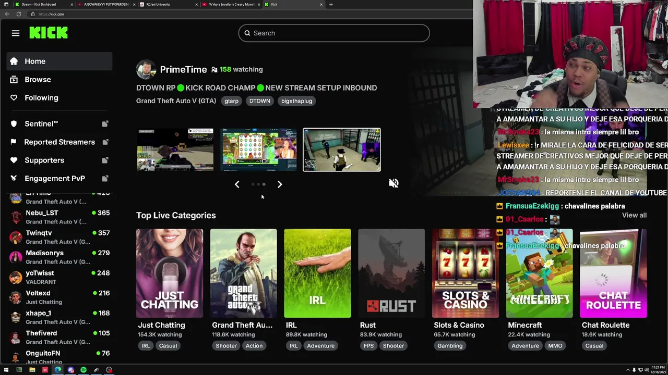Unmute the featured stream preview
Viewport: 668px width, 375px height.
[x=393, y=183]
